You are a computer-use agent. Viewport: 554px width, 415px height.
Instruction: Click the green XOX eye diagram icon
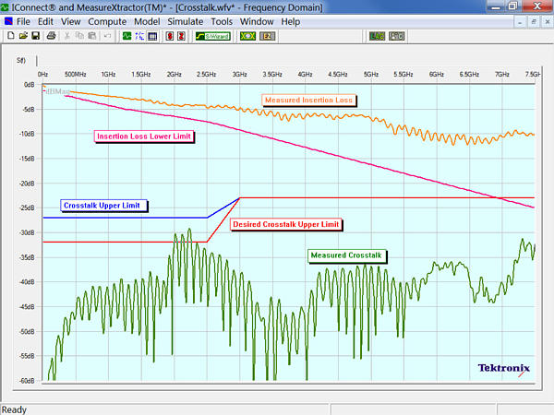pos(247,36)
